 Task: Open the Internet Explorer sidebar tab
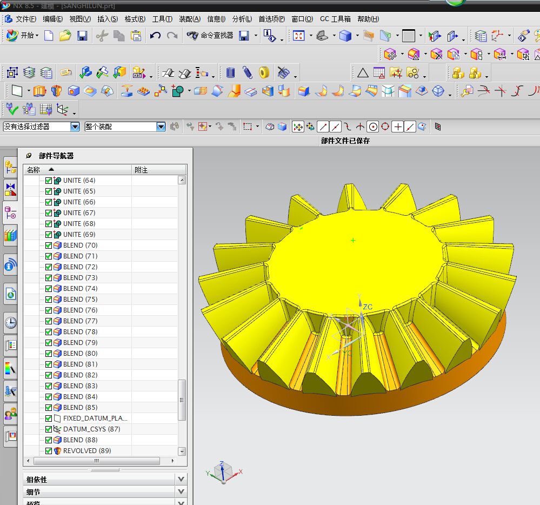(11, 294)
